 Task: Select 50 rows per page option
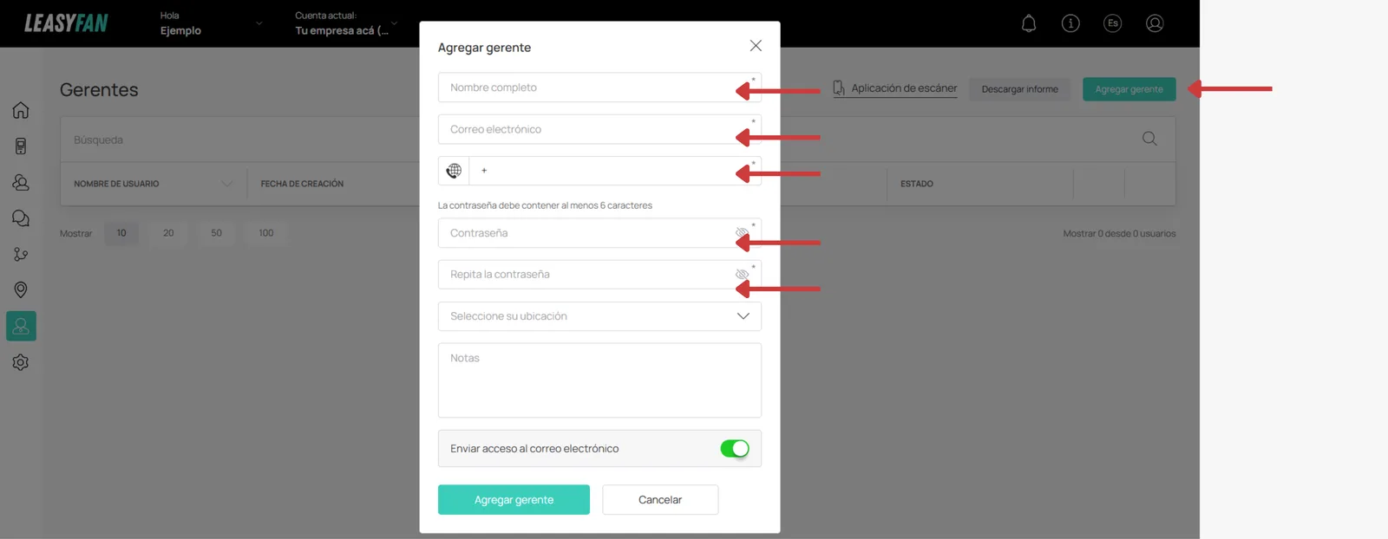tap(216, 233)
